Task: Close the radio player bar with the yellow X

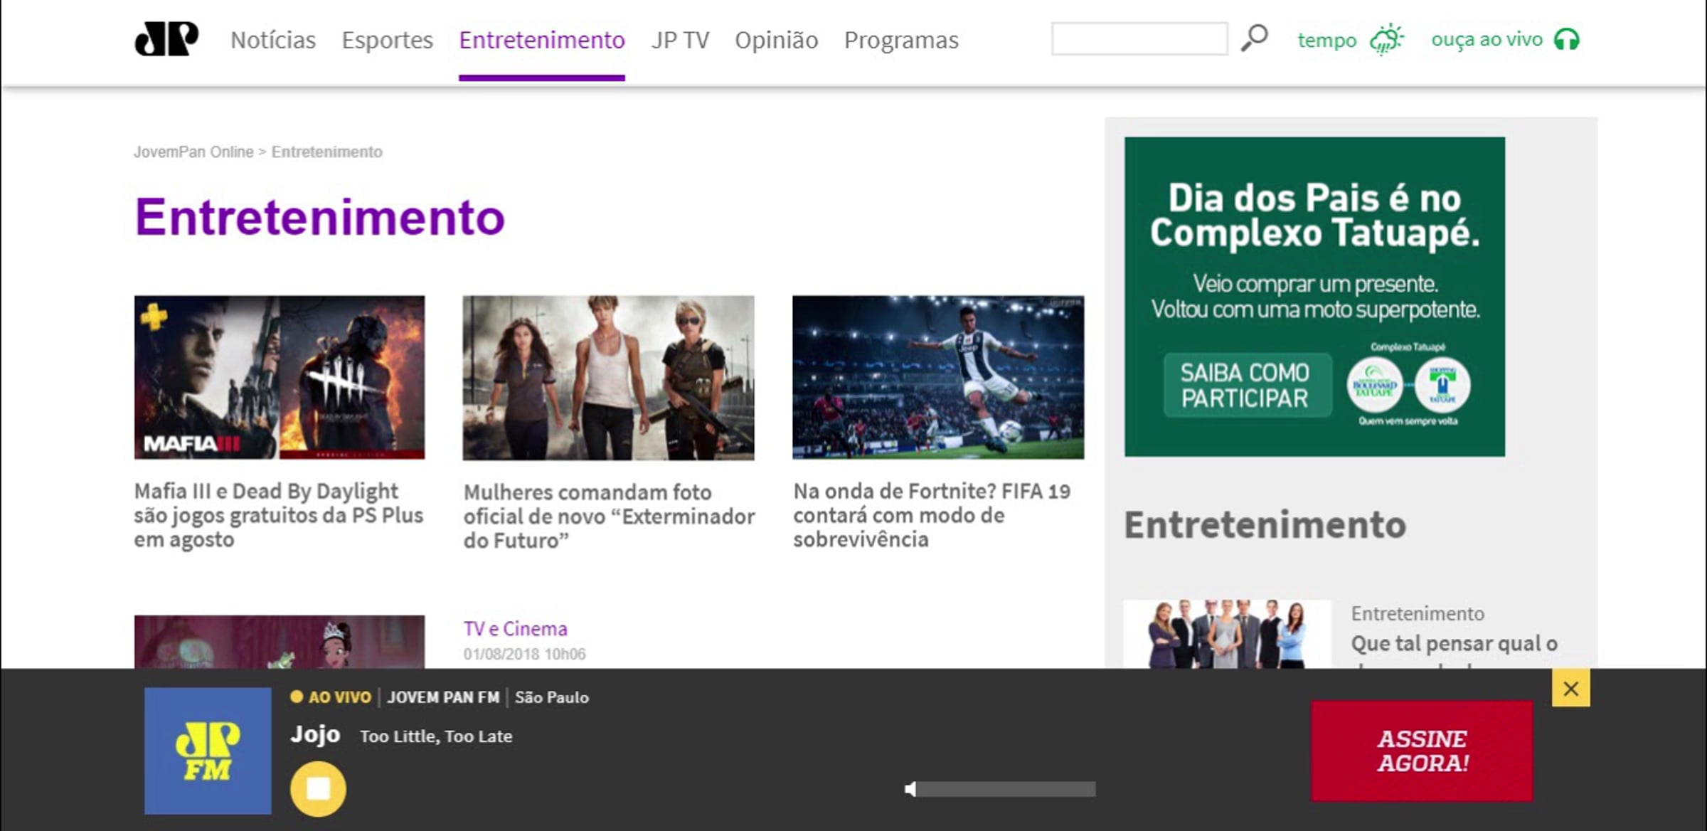Action: [x=1570, y=688]
